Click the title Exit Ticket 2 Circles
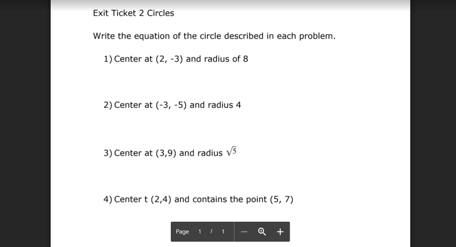The width and height of the screenshot is (456, 247). coord(133,13)
